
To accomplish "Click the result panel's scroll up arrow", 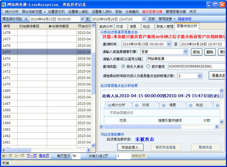I will 221,91.
